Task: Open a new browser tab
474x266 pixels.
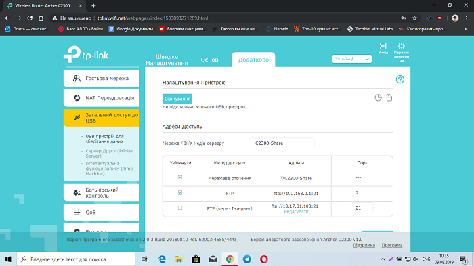Action: coord(93,5)
